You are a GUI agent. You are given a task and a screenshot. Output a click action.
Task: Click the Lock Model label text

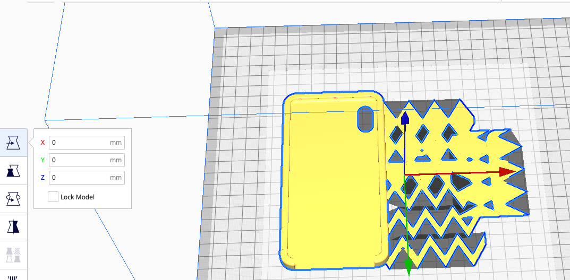pos(78,197)
